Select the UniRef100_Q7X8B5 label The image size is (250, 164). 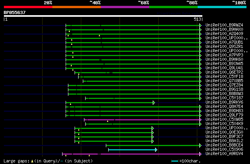pyautogui.click(x=224, y=81)
